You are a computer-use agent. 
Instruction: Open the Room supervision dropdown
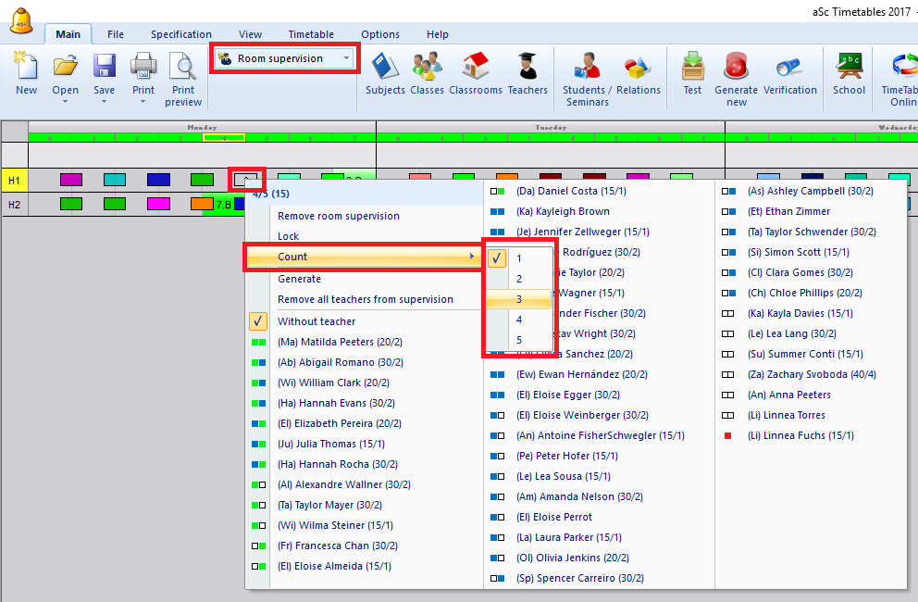(283, 58)
